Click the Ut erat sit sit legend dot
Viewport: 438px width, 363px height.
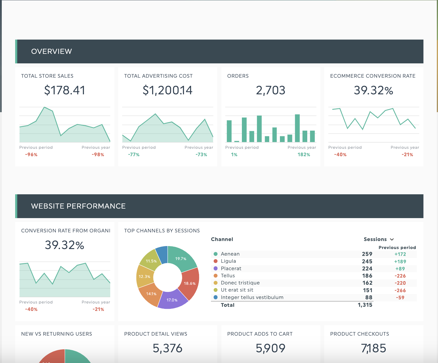[x=216, y=290]
